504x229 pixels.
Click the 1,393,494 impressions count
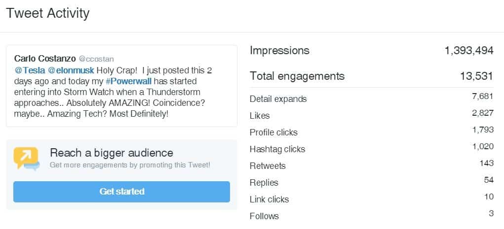coord(469,50)
